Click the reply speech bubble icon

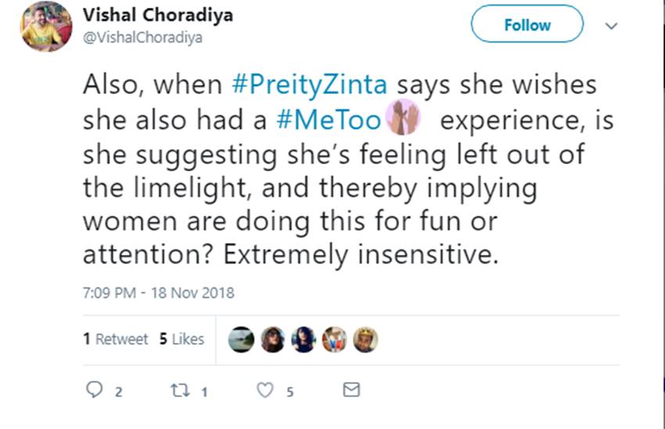(x=95, y=390)
